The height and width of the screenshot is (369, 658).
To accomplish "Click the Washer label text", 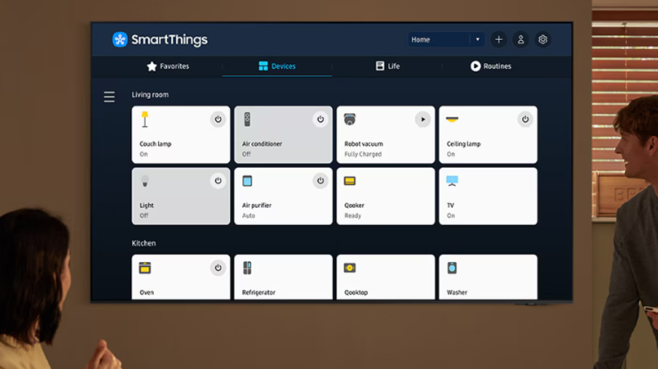I will (457, 292).
